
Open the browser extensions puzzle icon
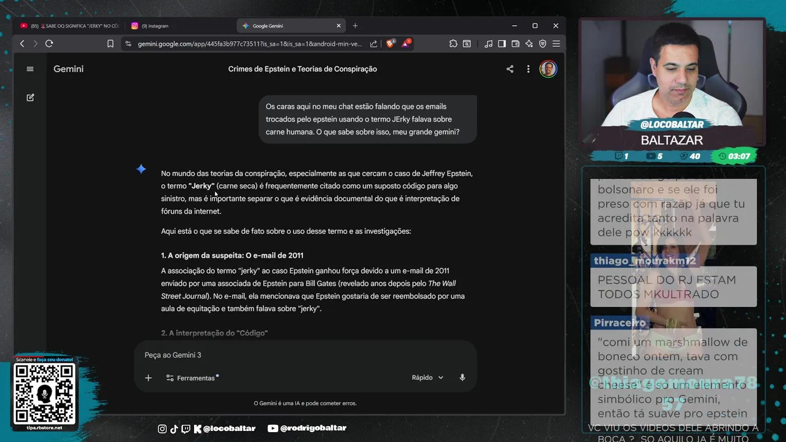pyautogui.click(x=453, y=44)
